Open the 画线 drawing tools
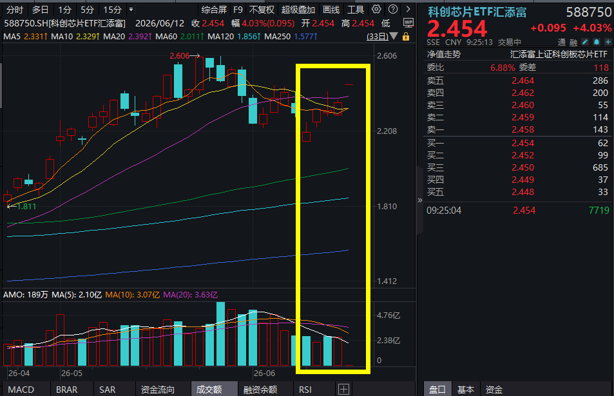 coord(331,10)
